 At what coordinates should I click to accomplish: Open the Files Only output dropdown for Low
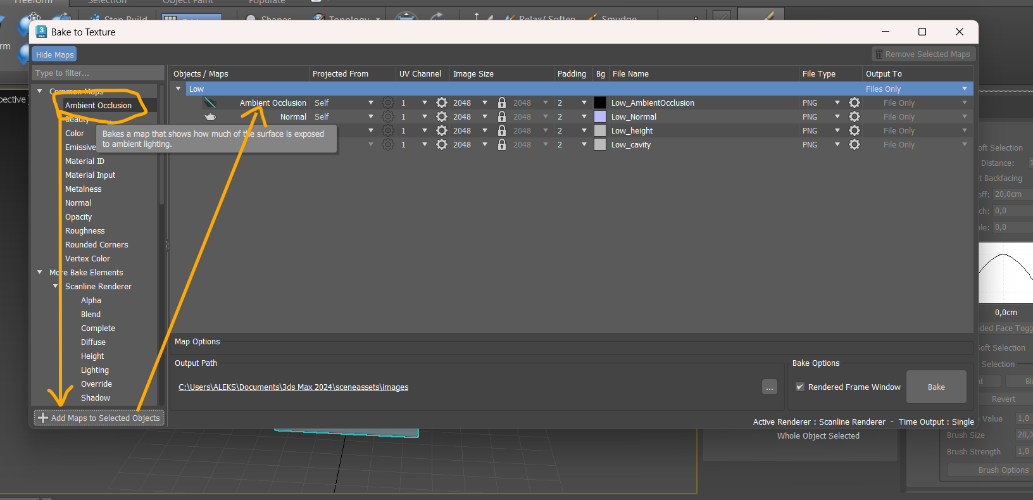965,89
